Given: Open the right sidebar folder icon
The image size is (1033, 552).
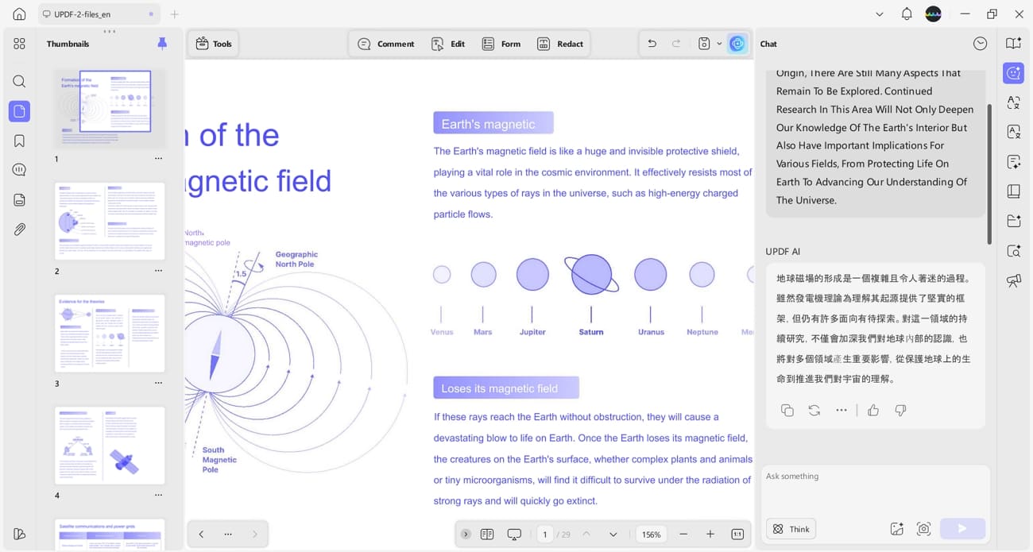Looking at the screenshot, I should tap(1013, 221).
